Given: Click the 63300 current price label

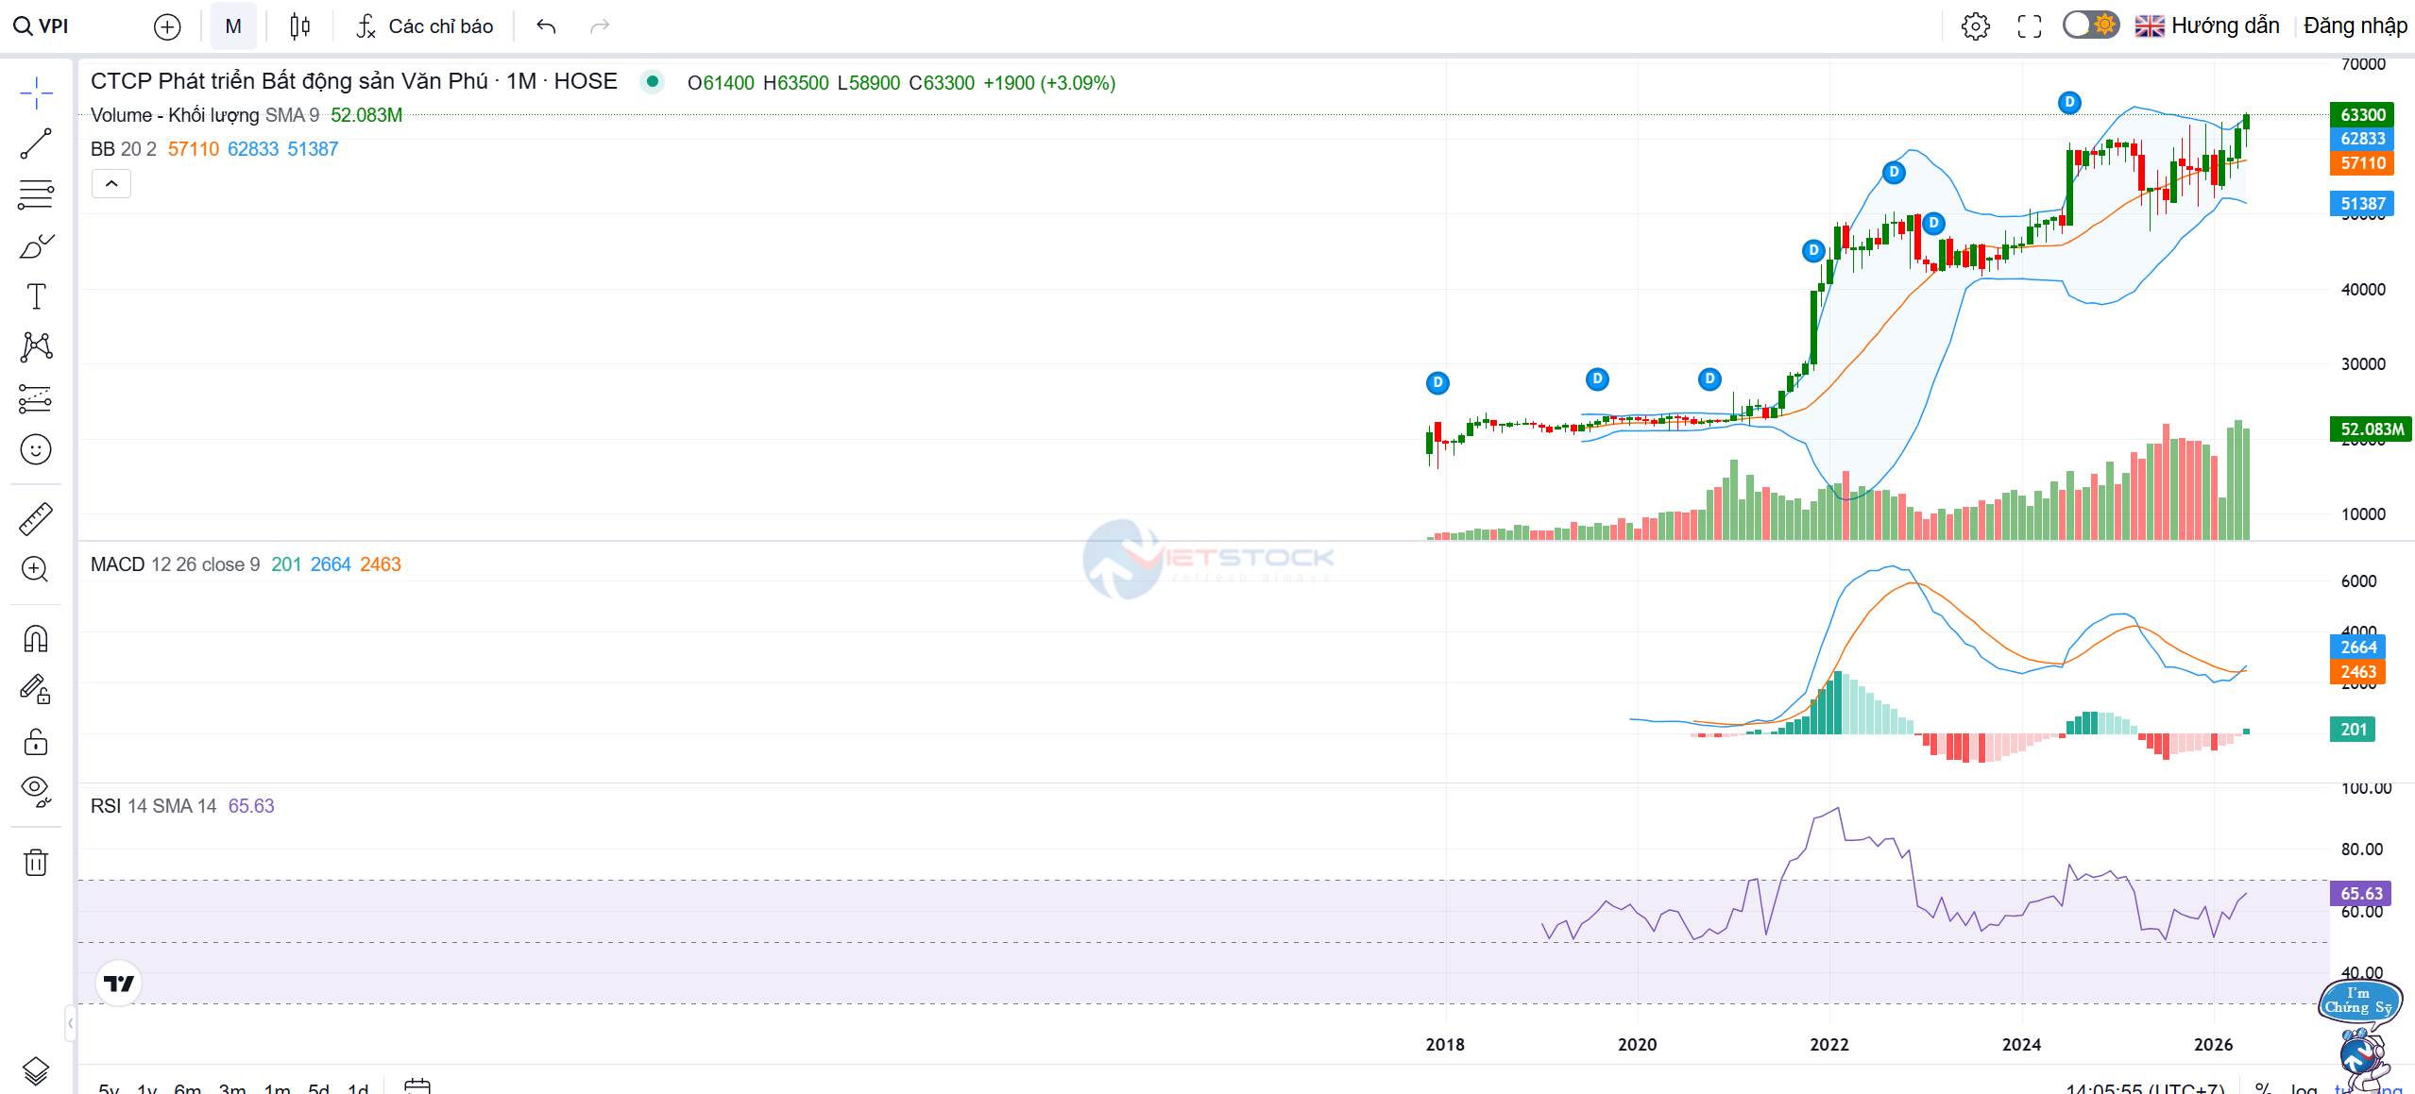Looking at the screenshot, I should click(2363, 114).
